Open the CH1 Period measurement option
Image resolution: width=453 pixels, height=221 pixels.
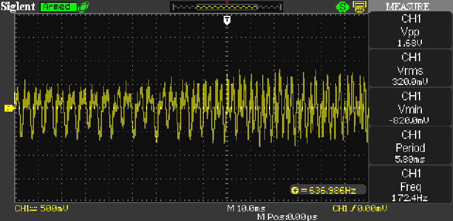pyautogui.click(x=411, y=146)
